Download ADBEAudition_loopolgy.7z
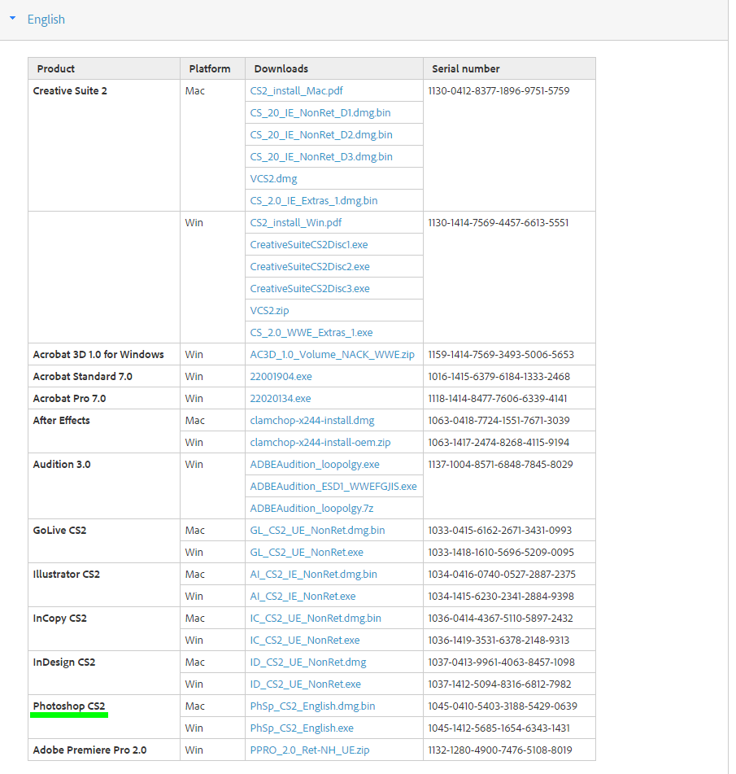736x774 pixels. 311,509
